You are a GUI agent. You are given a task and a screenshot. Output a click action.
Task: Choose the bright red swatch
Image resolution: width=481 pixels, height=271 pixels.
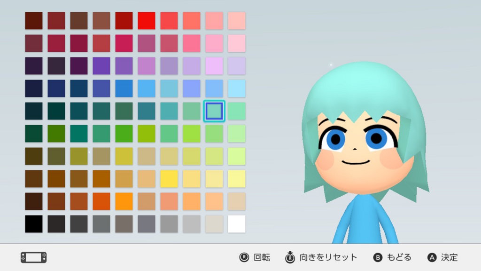point(147,21)
